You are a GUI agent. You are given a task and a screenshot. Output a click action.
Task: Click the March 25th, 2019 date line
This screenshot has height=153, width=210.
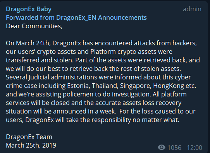31,145
